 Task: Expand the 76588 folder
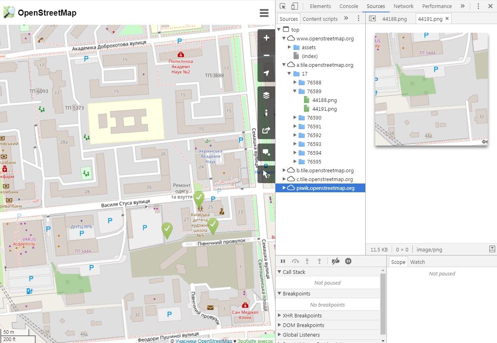[294, 82]
